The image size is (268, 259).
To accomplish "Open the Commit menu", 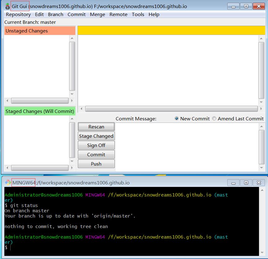I will pos(76,15).
